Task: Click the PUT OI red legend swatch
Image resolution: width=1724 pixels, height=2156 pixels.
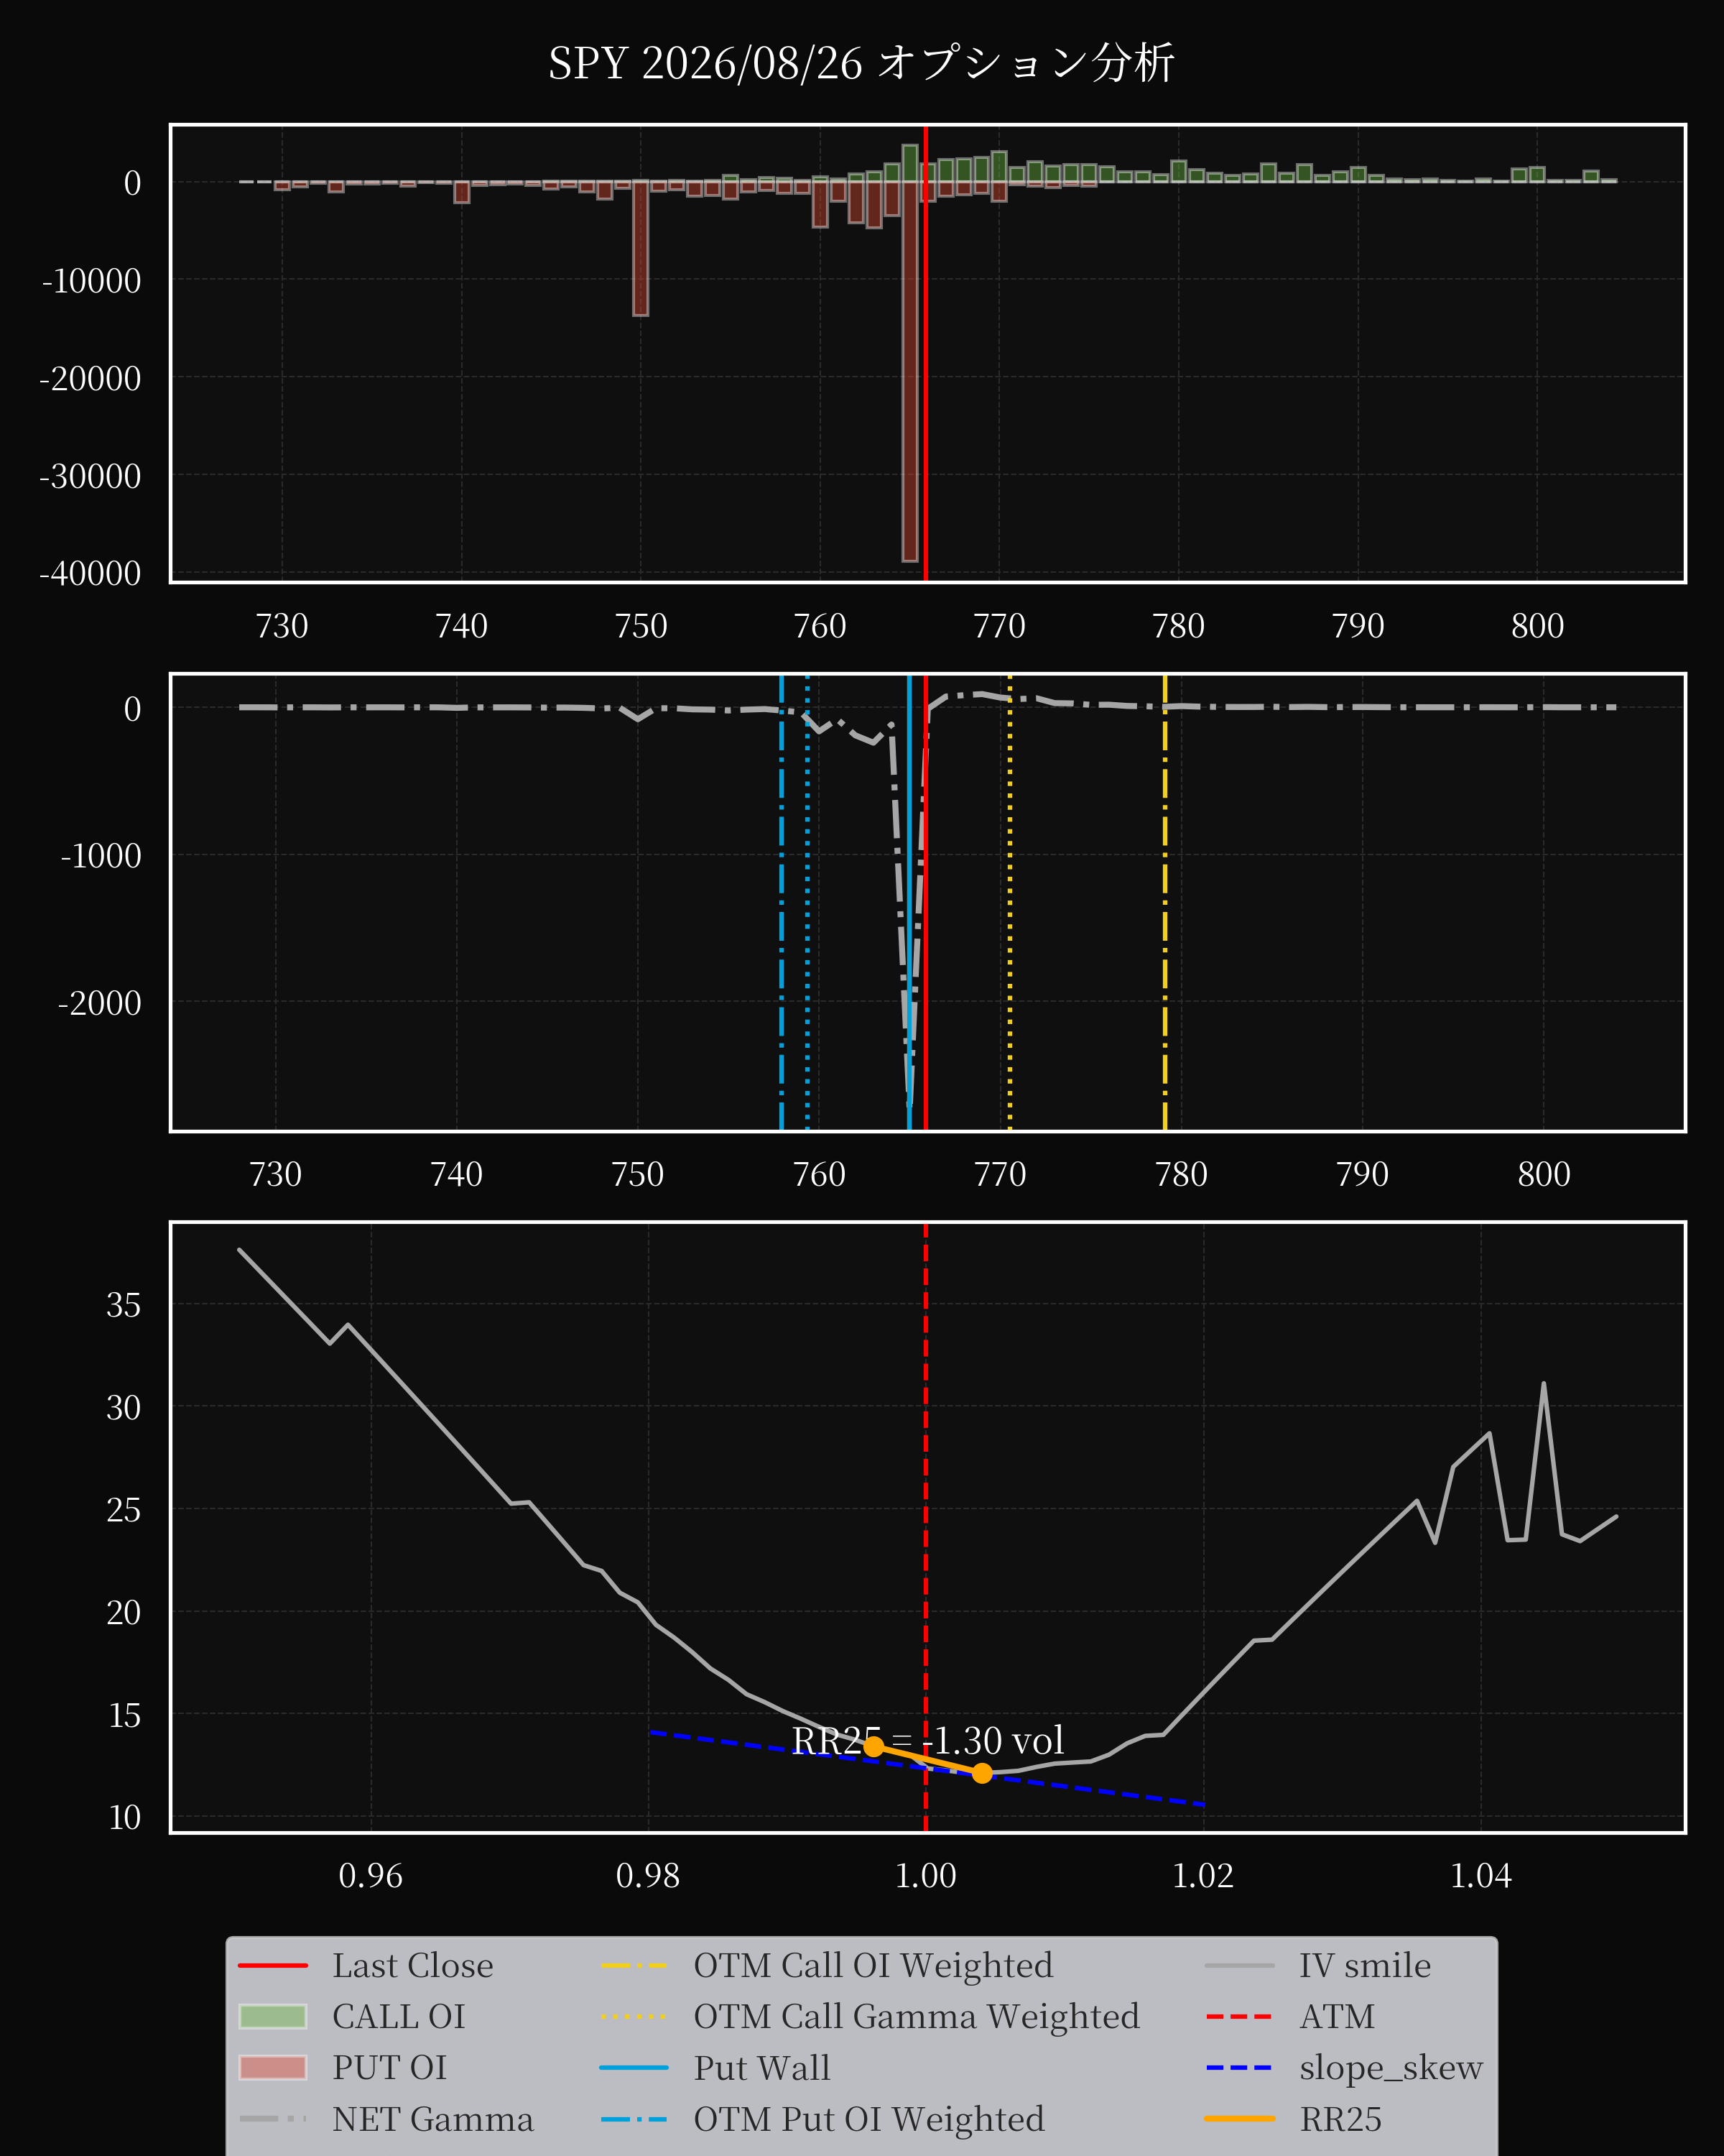Action: pyautogui.click(x=273, y=2067)
